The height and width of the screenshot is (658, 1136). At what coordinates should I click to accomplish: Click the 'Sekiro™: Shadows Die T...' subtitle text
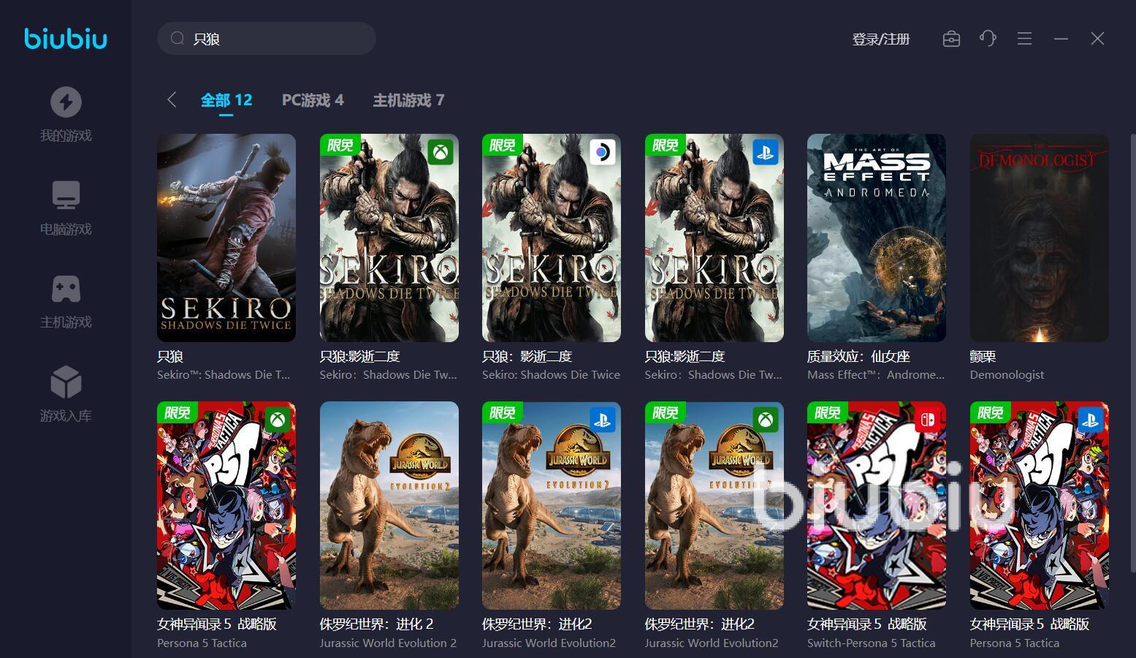tap(224, 375)
